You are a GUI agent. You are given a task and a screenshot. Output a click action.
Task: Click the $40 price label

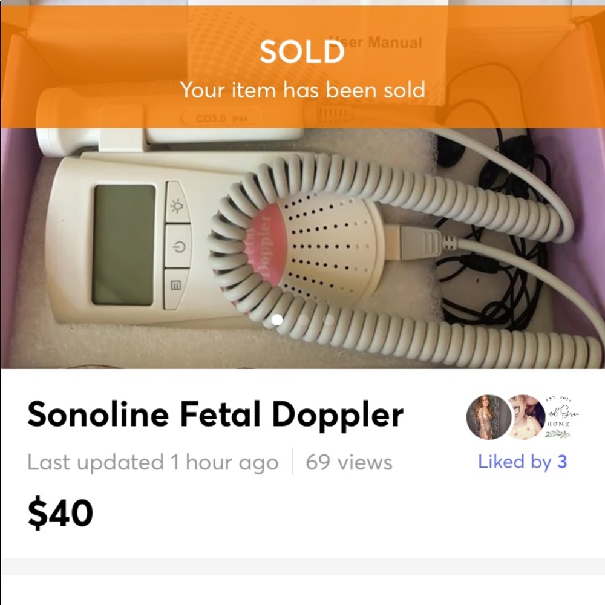click(60, 513)
